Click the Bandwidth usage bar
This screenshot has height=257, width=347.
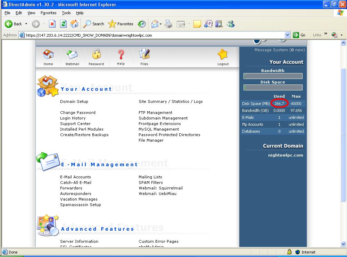pos(273,76)
